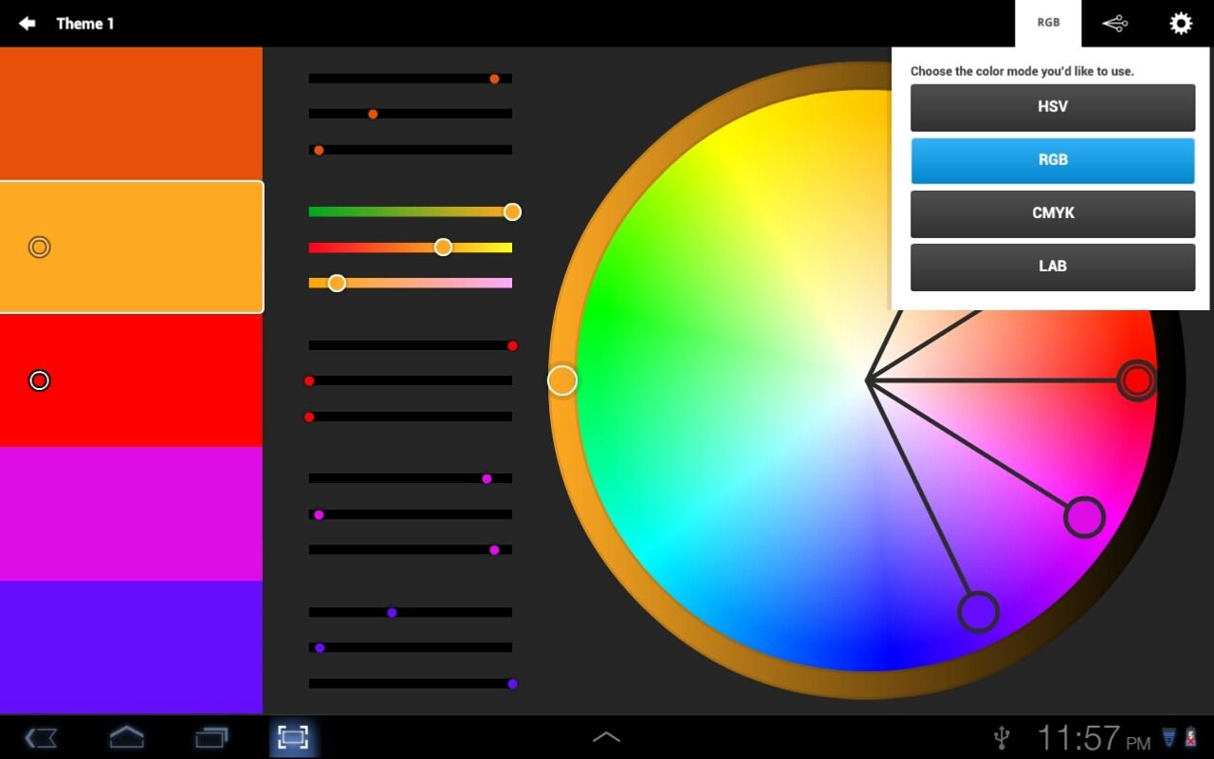Open the share options icon
Screen dimensions: 1214x759
1114,23
